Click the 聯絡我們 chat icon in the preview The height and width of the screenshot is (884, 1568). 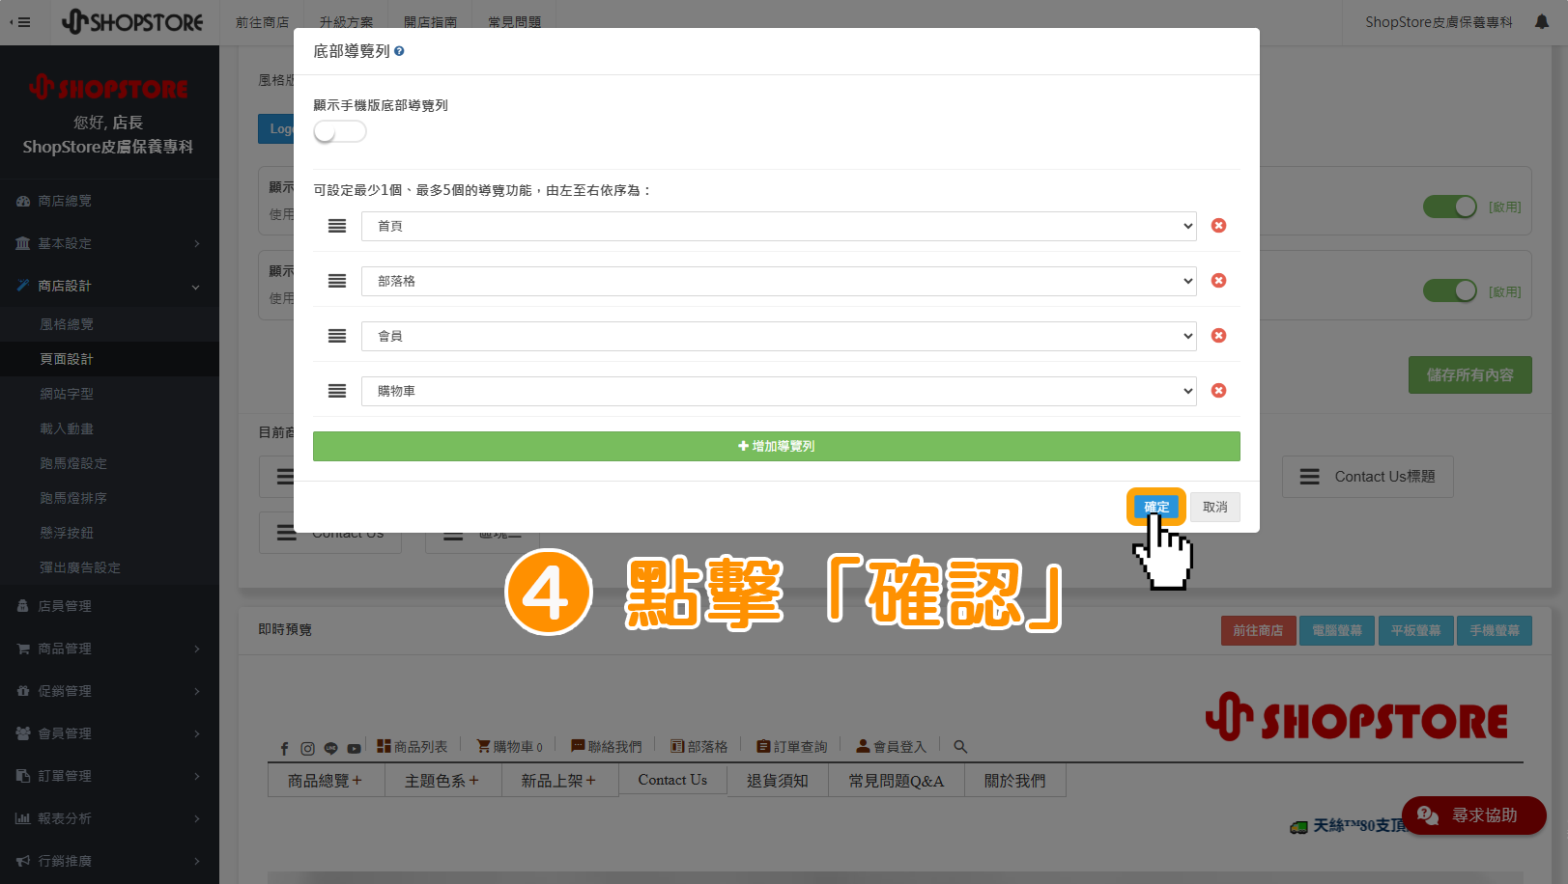tap(578, 746)
